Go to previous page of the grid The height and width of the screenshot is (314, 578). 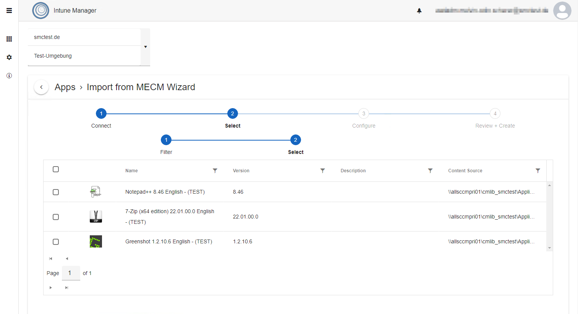pos(67,259)
